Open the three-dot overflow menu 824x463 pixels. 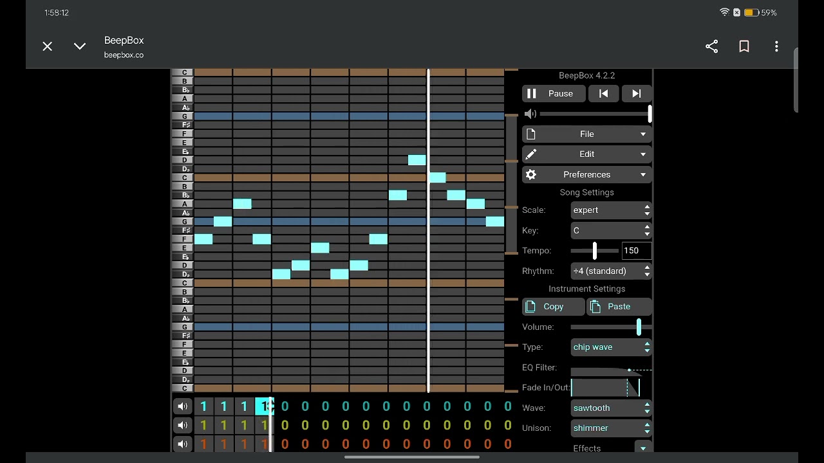coord(776,46)
